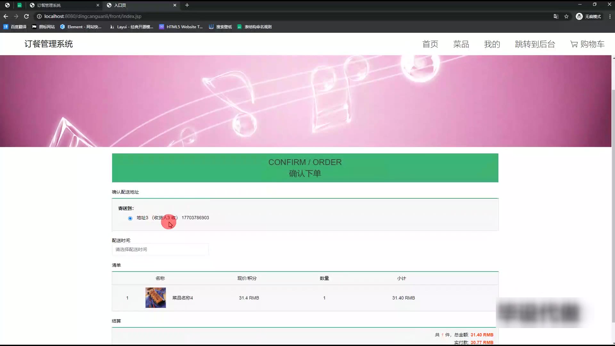Click the 菜品名称4 dish thumbnail image
This screenshot has height=346, width=615.
coord(156,298)
